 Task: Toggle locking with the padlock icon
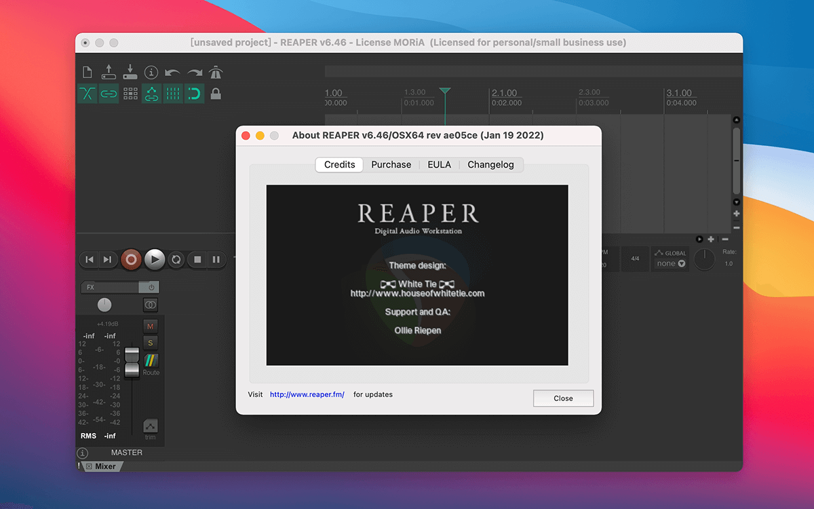point(216,94)
